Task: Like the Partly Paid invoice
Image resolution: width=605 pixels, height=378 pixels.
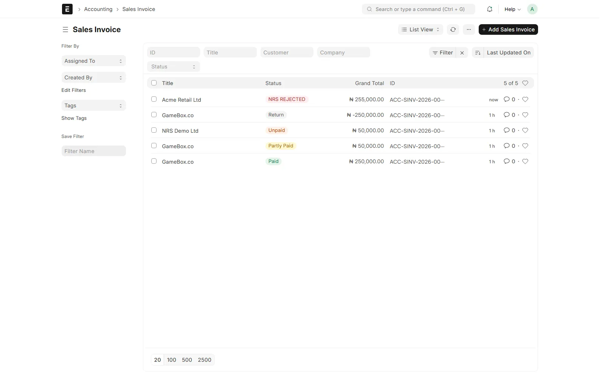Action: 525,146
